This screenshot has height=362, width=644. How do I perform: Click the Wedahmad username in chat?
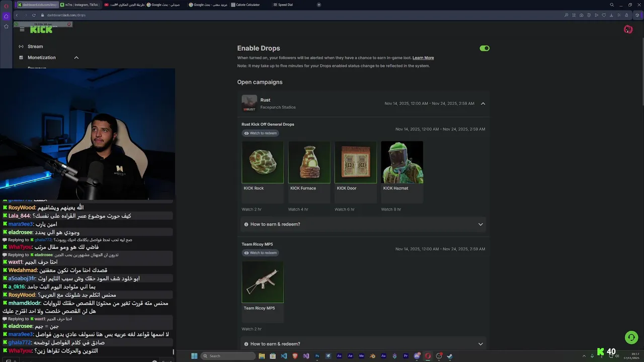23,270
